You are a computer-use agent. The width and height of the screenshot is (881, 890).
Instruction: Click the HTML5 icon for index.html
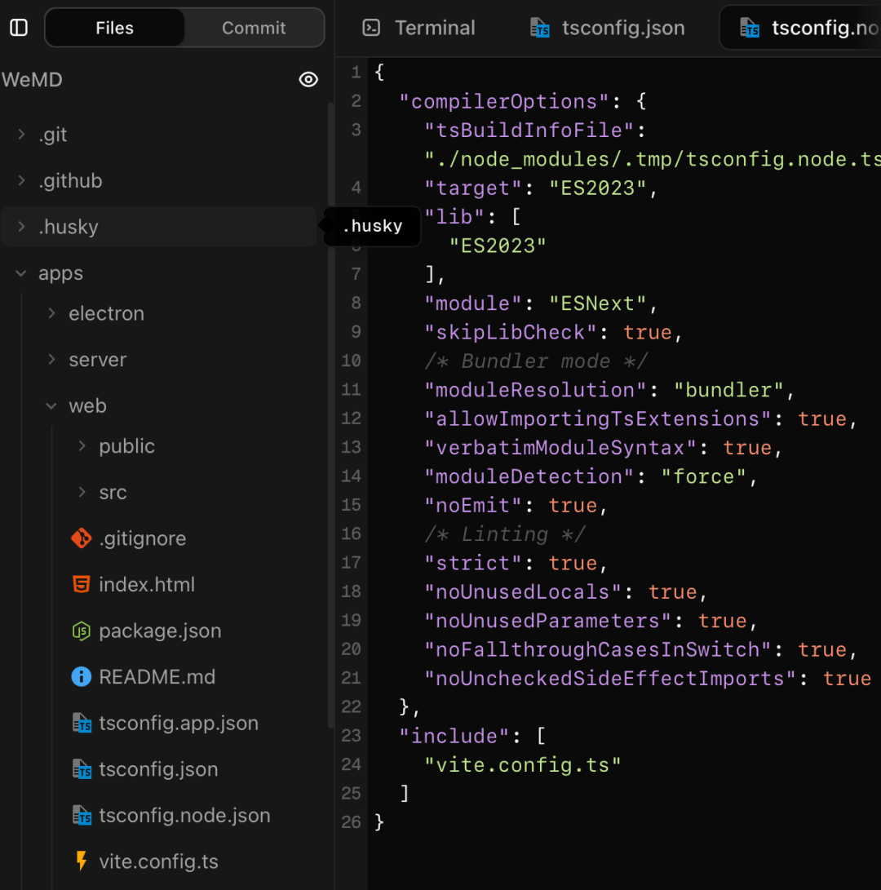point(82,585)
